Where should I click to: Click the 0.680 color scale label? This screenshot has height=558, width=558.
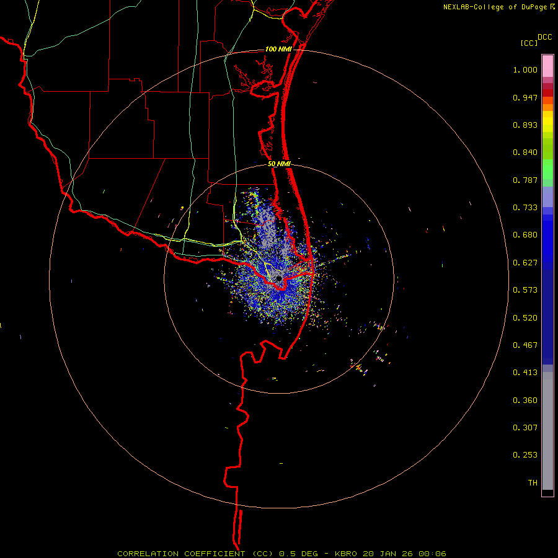tap(525, 235)
